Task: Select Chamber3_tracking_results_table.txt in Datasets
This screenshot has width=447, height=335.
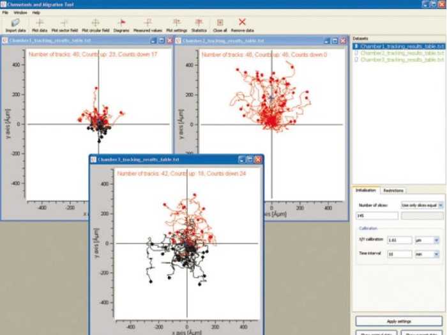Action: pos(399,59)
